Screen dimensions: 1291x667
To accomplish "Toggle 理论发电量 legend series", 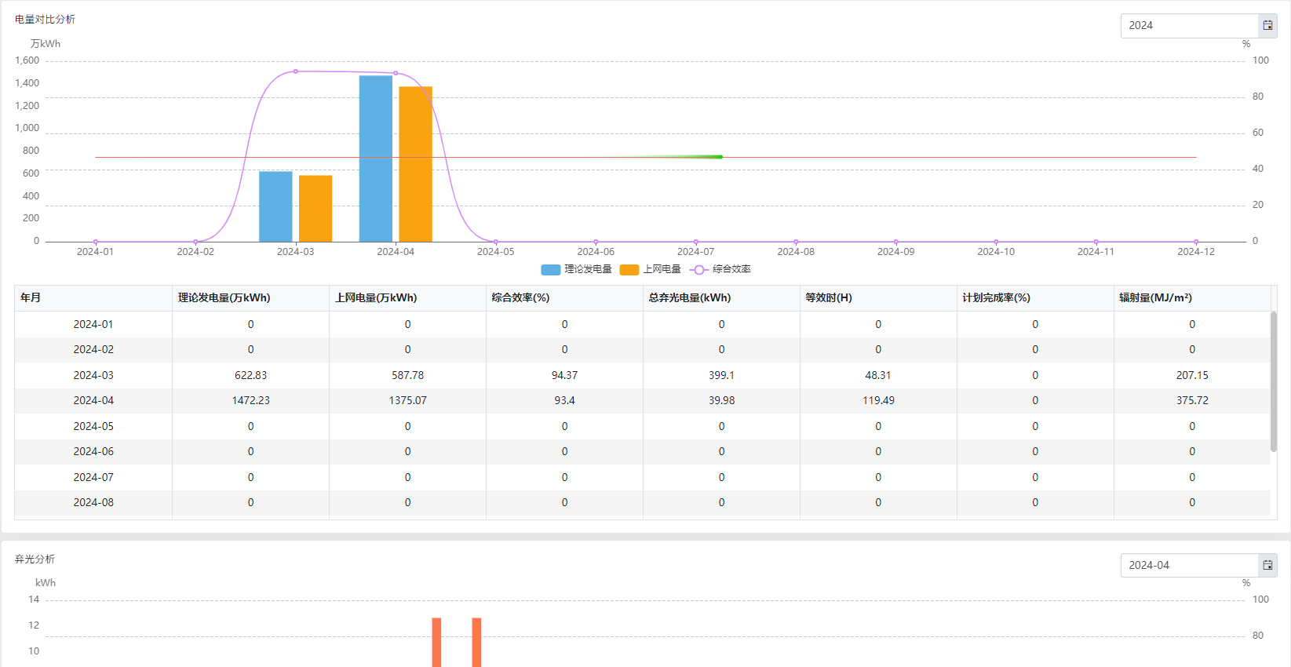I will click(577, 269).
